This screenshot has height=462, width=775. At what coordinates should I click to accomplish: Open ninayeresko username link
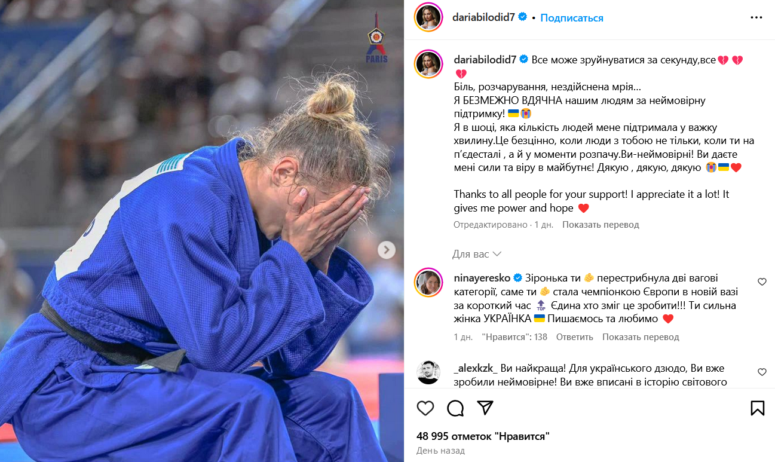point(482,278)
